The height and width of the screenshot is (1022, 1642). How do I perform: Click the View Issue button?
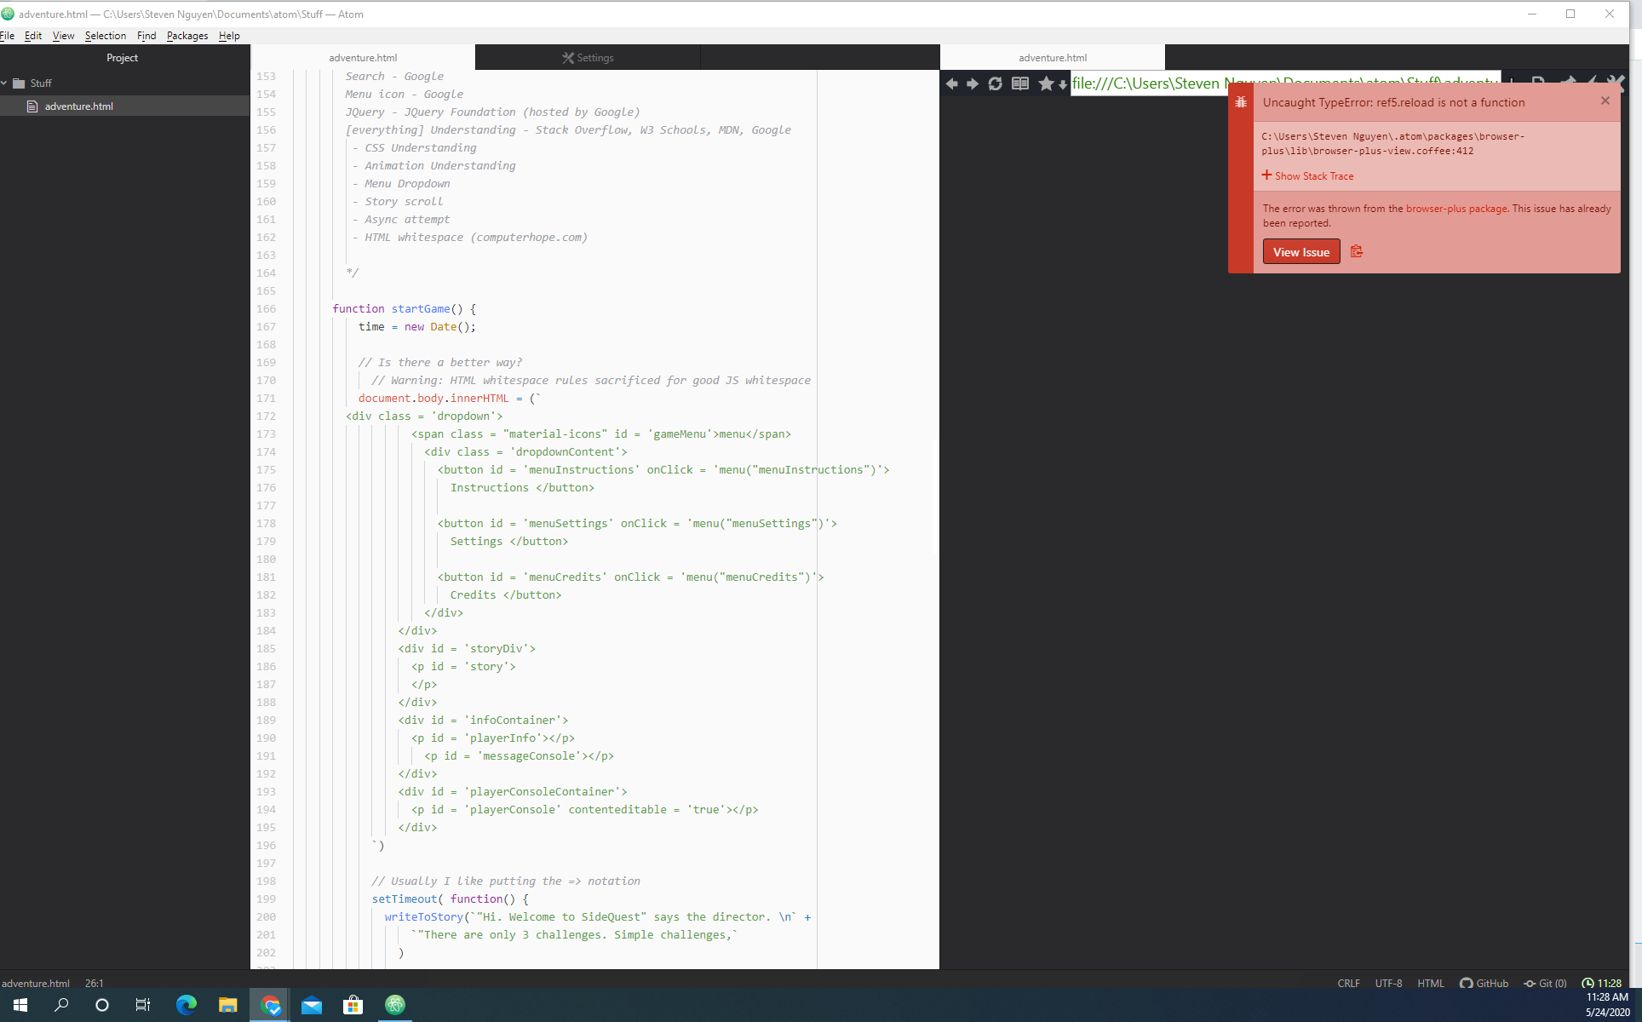coord(1300,252)
